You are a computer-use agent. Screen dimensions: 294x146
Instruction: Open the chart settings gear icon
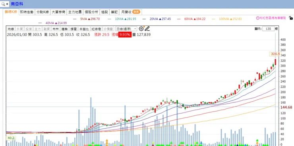point(141,29)
